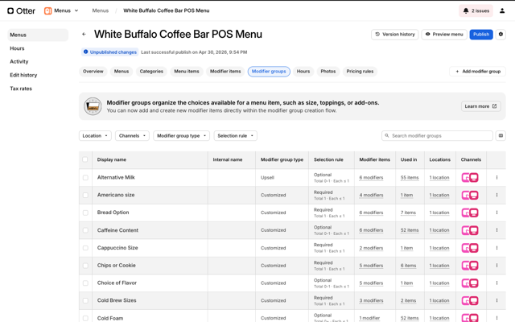Image resolution: width=515 pixels, height=322 pixels.
Task: Click the Otter logo
Action: click(22, 10)
